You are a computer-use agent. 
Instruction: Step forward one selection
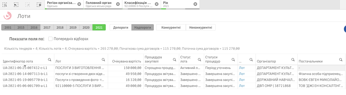(28, 4)
